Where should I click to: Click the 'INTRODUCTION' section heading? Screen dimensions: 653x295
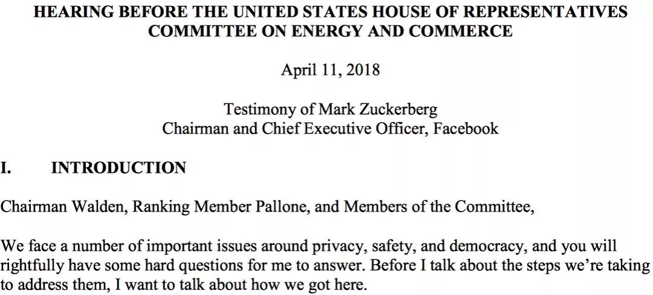click(x=119, y=168)
